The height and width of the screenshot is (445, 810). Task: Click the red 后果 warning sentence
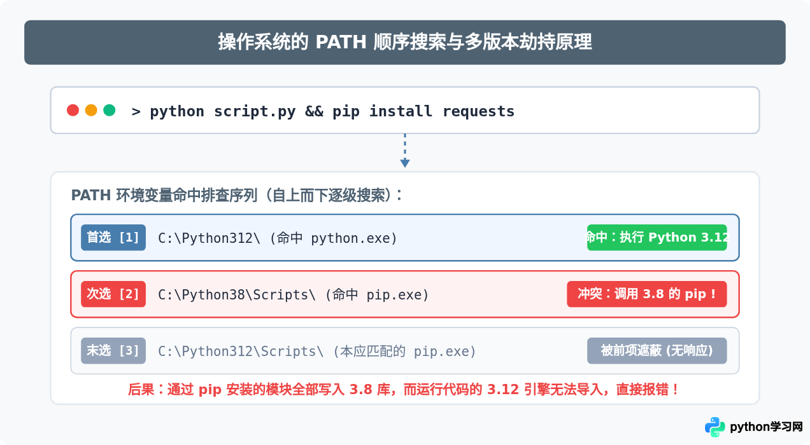click(x=405, y=389)
